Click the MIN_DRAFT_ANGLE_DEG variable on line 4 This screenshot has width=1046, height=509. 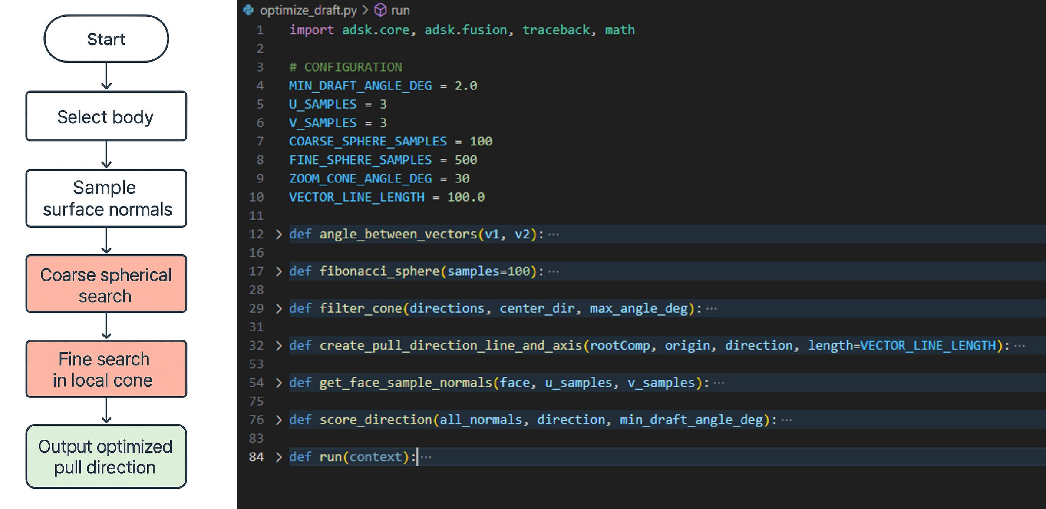360,86
